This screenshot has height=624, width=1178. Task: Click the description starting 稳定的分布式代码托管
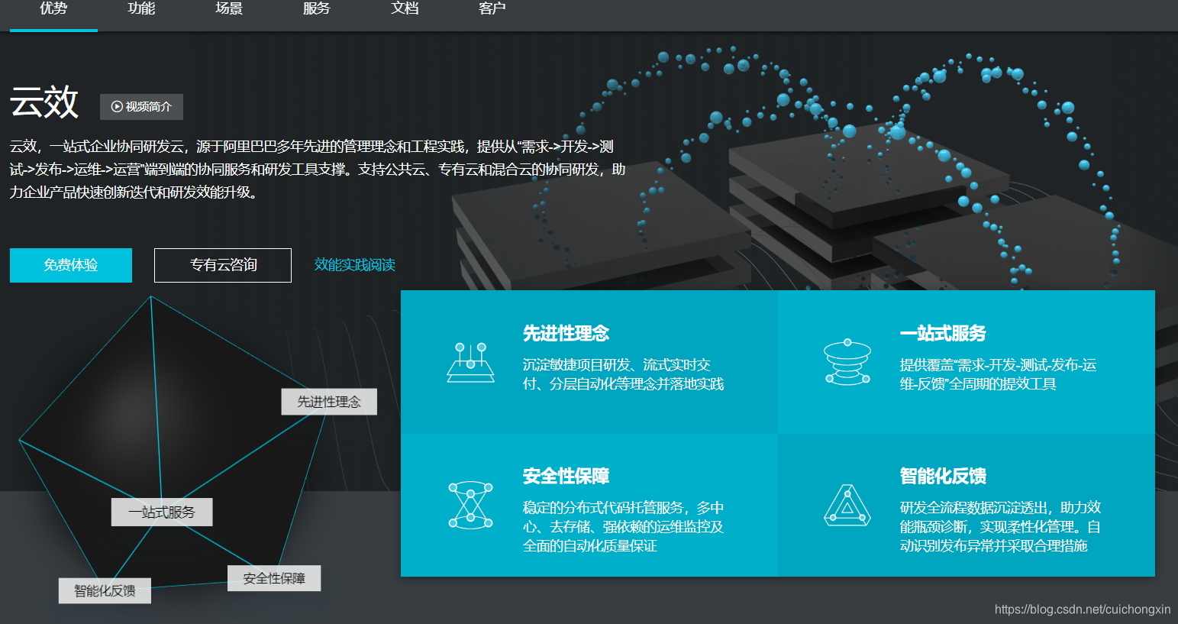(x=623, y=527)
